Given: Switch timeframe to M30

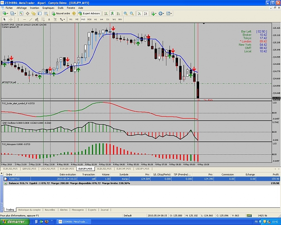Looking at the screenshot, I should coord(89,19).
